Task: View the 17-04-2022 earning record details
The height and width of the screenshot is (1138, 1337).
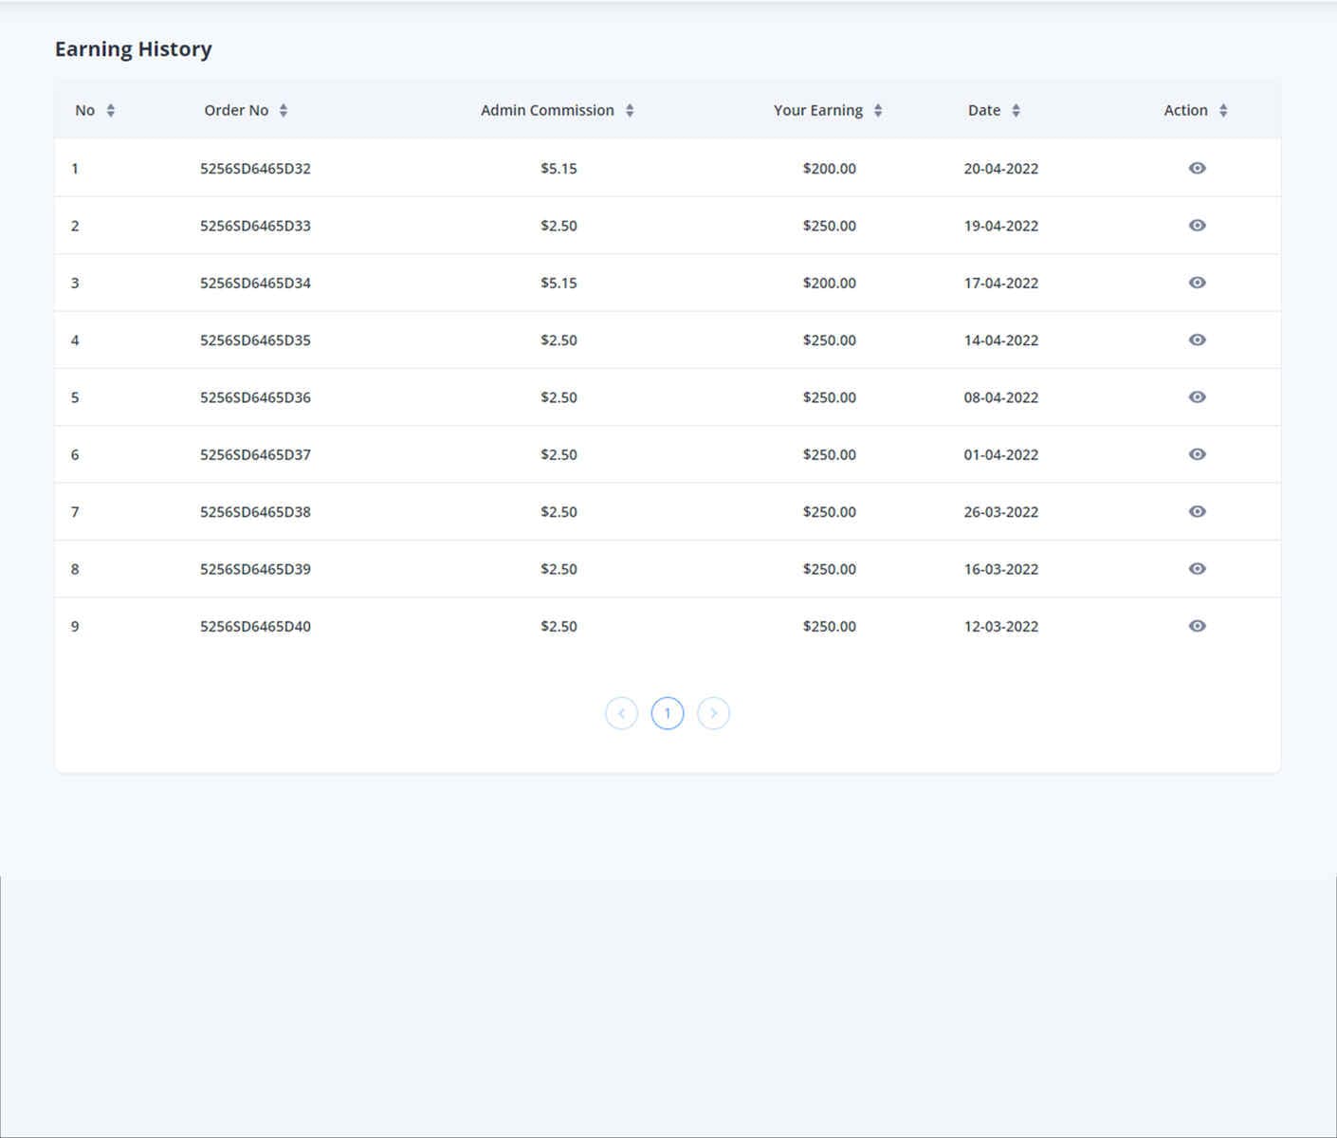Action: [x=1197, y=283]
